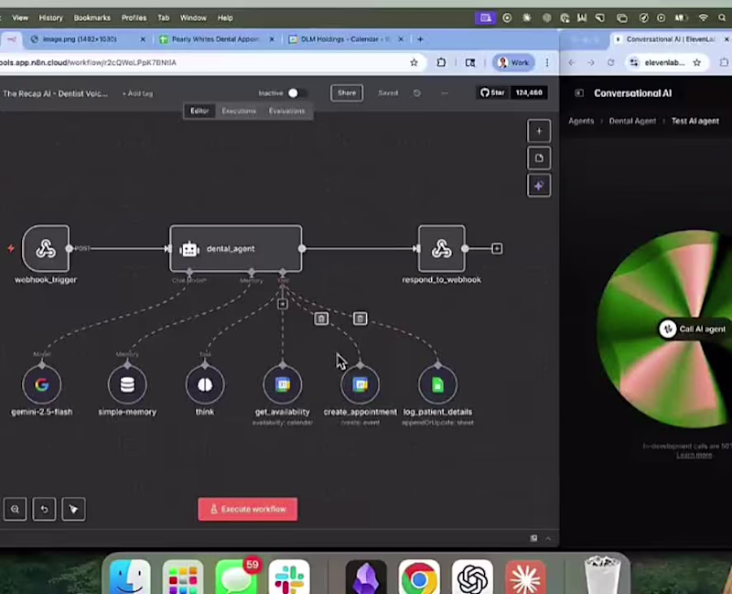The width and height of the screenshot is (732, 594).
Task: Click the Call AI agent button
Action: coord(695,329)
